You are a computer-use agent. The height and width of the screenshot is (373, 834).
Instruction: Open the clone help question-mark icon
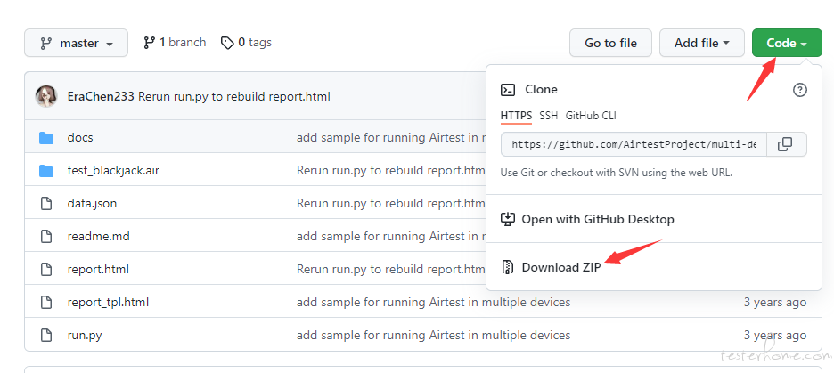click(x=799, y=90)
